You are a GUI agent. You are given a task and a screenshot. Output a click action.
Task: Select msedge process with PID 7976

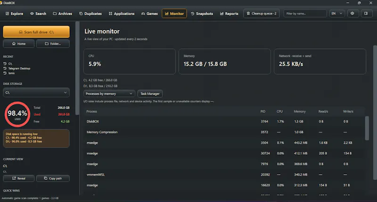(224, 164)
